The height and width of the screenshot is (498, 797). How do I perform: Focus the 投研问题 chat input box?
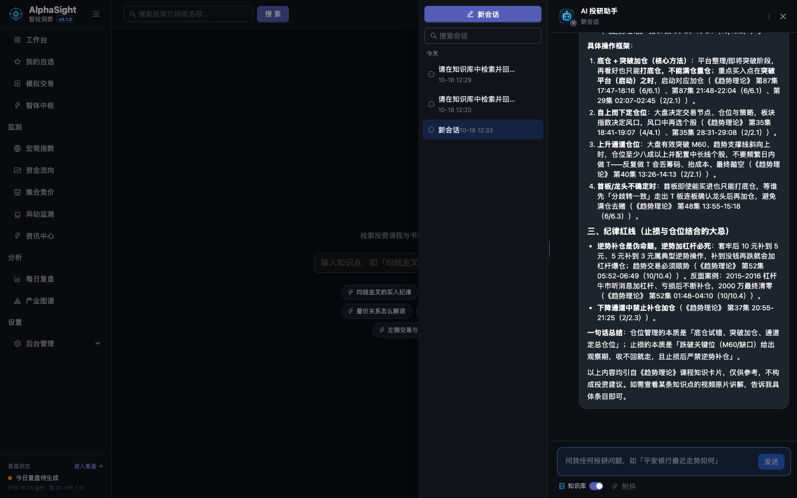(658, 461)
